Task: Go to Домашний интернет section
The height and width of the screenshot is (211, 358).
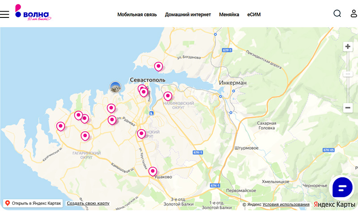Action: click(x=188, y=14)
